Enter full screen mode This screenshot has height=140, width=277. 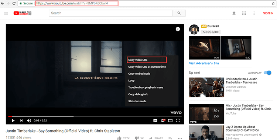178,120
